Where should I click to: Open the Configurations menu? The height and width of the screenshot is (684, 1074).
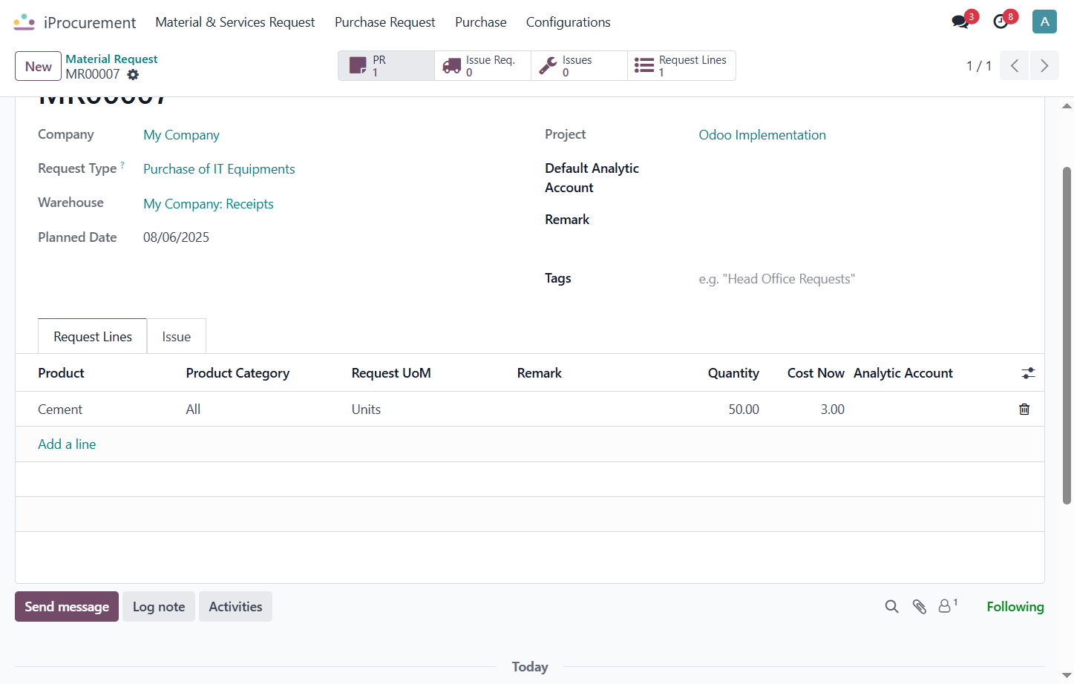[x=569, y=22]
